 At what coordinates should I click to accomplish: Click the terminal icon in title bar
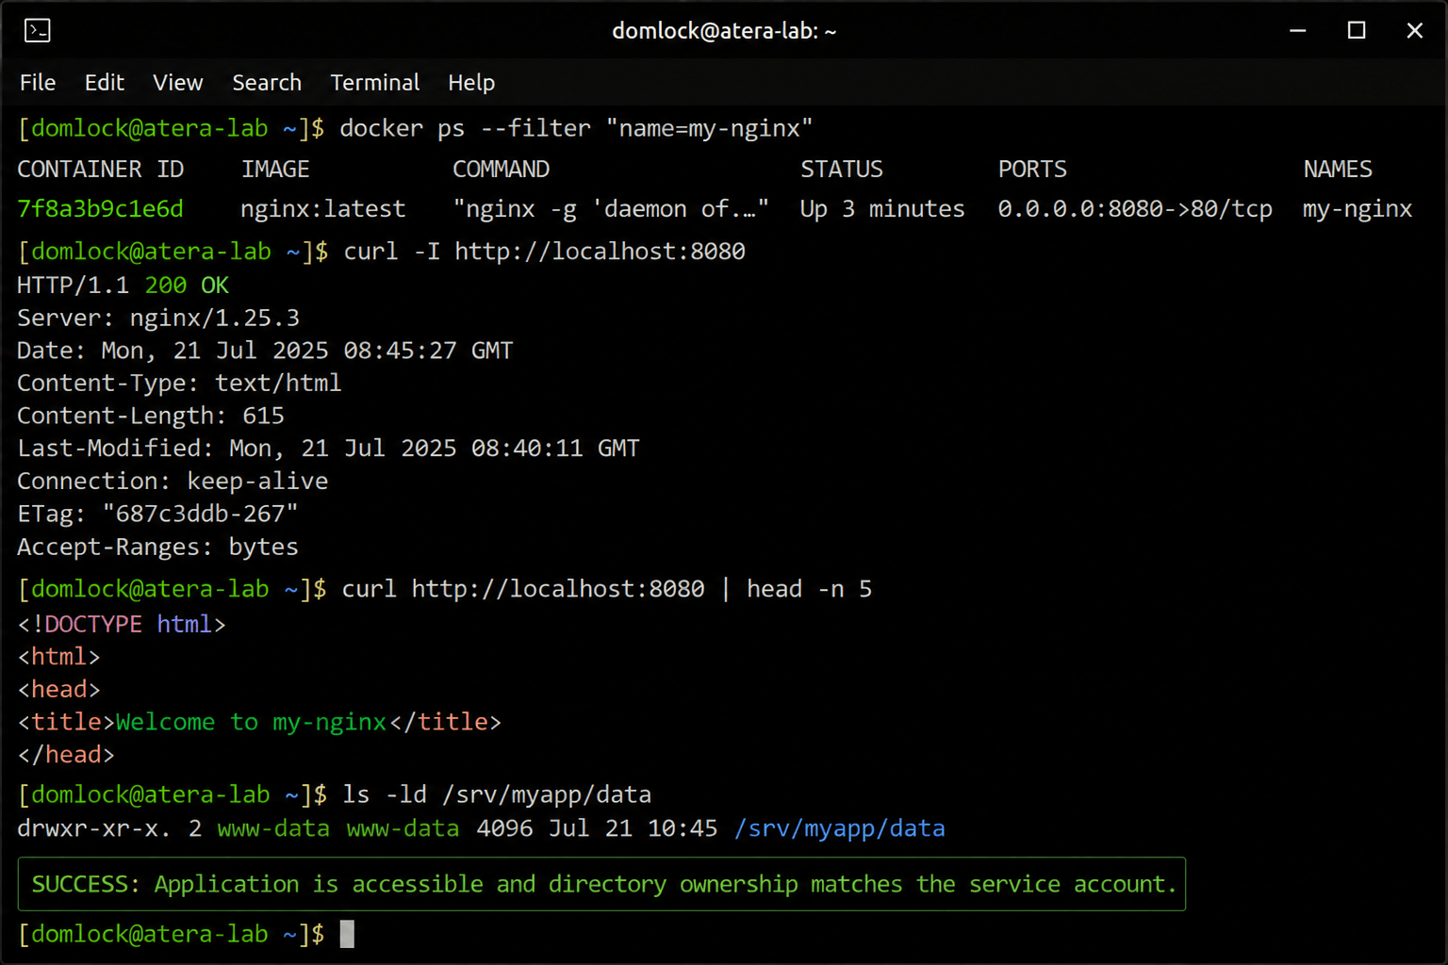[x=38, y=31]
